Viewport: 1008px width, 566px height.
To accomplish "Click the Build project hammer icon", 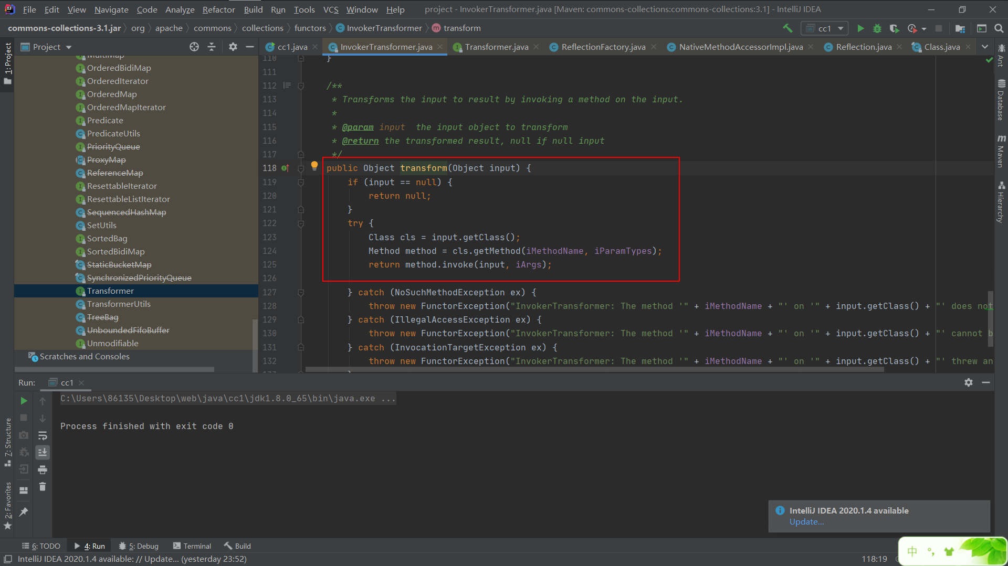I will coord(787,28).
